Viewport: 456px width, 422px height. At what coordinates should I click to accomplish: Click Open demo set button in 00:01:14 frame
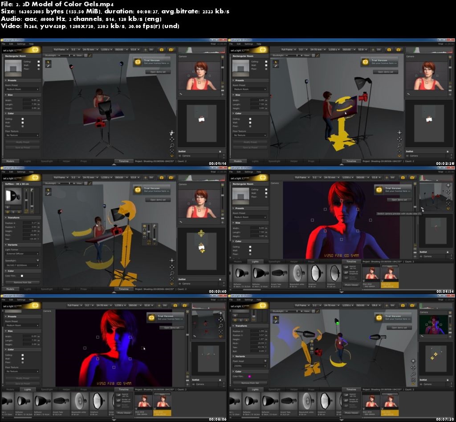pos(158,72)
